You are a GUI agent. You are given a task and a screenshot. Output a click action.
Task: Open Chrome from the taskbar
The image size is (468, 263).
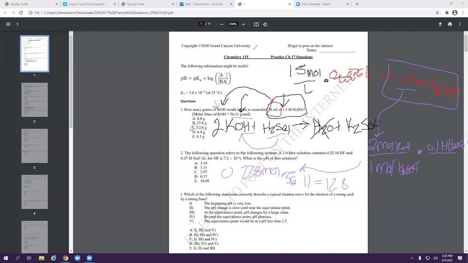pyautogui.click(x=66, y=258)
